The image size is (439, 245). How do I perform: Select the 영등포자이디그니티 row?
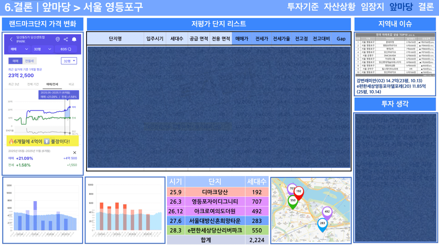tap(218, 201)
